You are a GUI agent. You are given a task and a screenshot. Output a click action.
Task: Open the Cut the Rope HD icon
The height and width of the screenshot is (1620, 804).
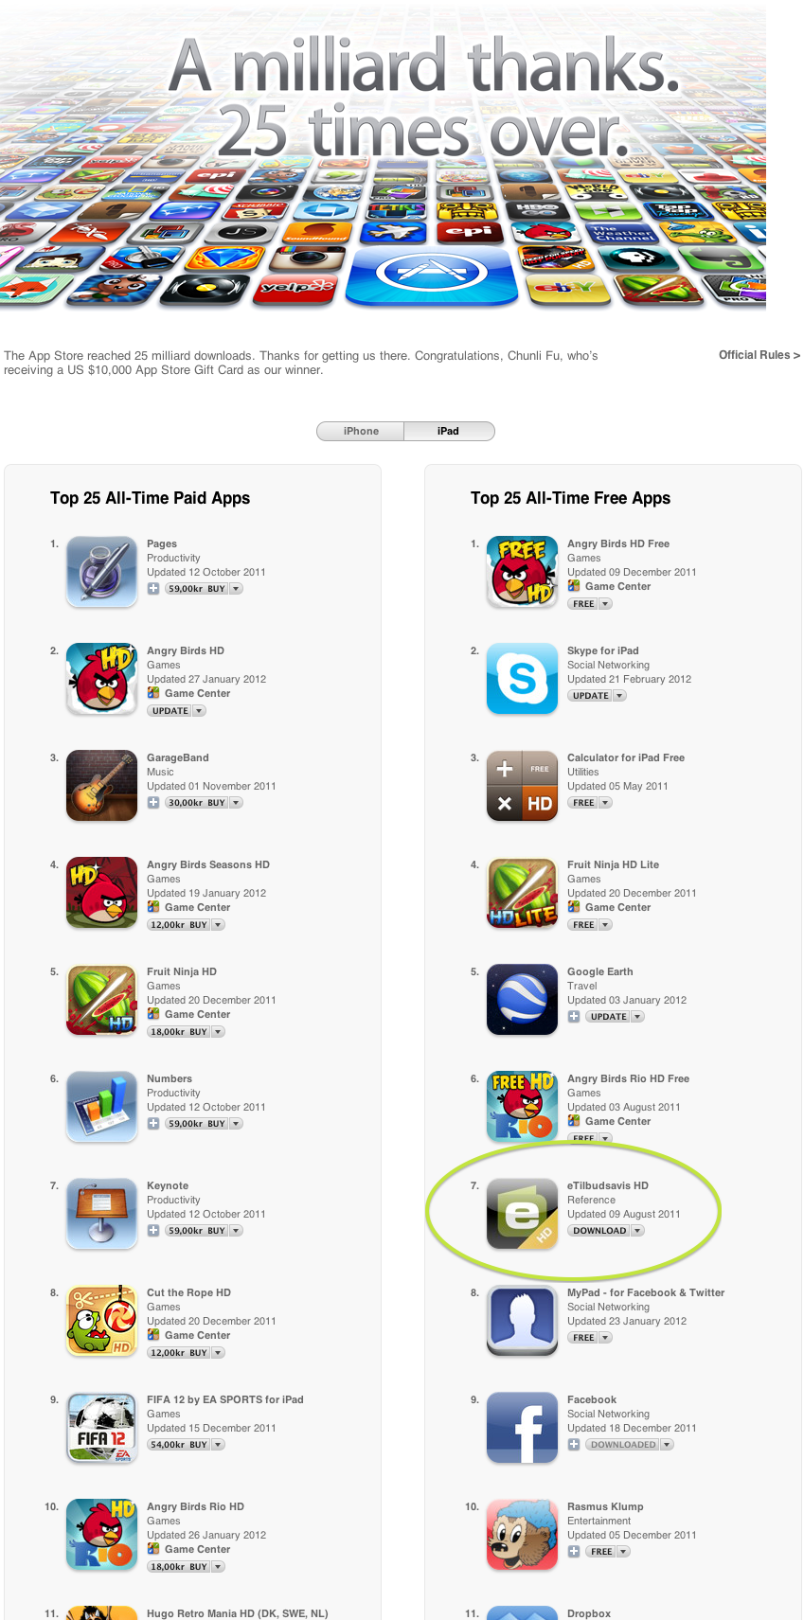(x=101, y=1321)
